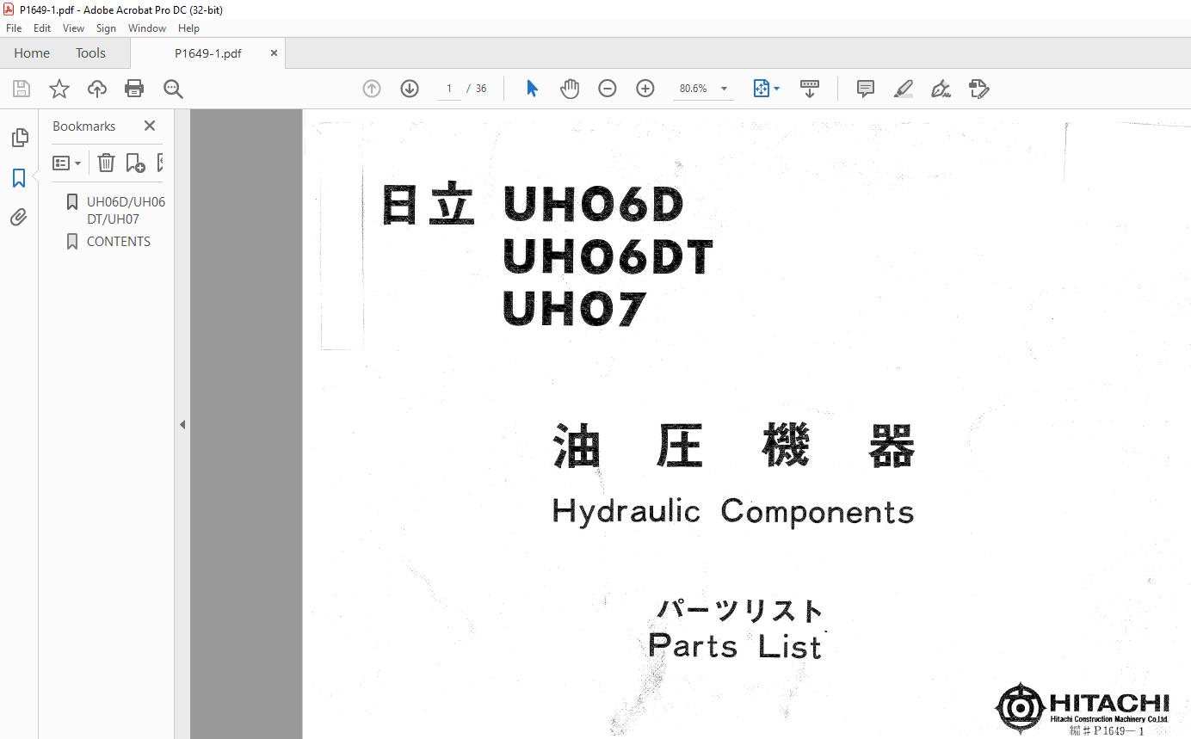Screen dimensions: 1191x739
Task: Click the scrolling mode keyboard icon
Action: point(810,89)
